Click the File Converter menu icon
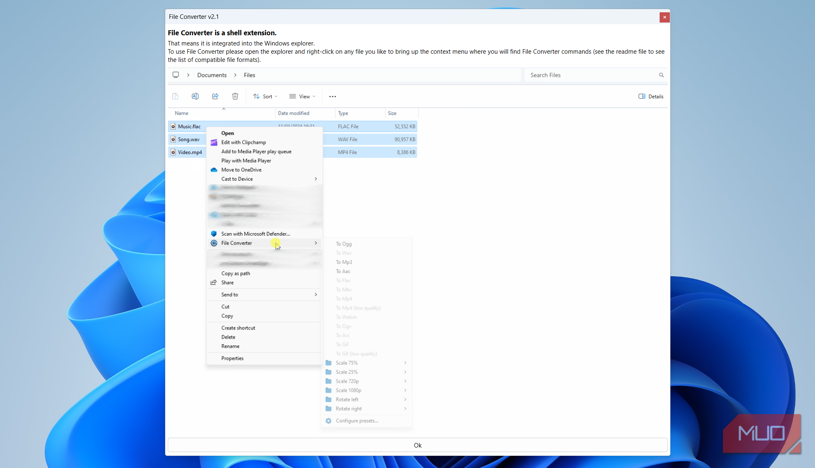The height and width of the screenshot is (468, 815). (x=214, y=243)
